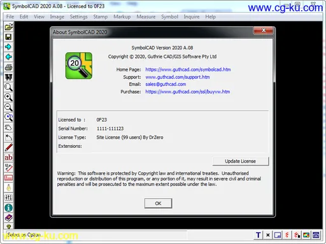Click the round teal info icon
The width and height of the screenshot is (326, 244).
(x=8, y=208)
